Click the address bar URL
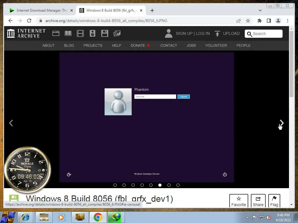The width and height of the screenshot is (298, 223). click(x=106, y=21)
